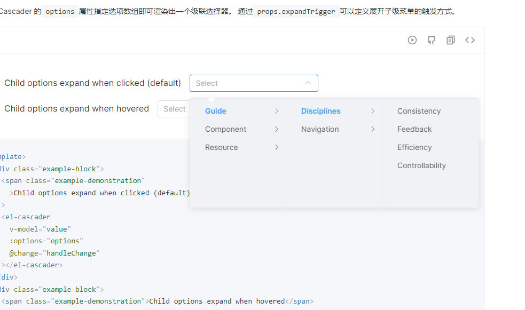The height and width of the screenshot is (310, 525).
Task: Select the Consistency option
Action: tap(419, 111)
